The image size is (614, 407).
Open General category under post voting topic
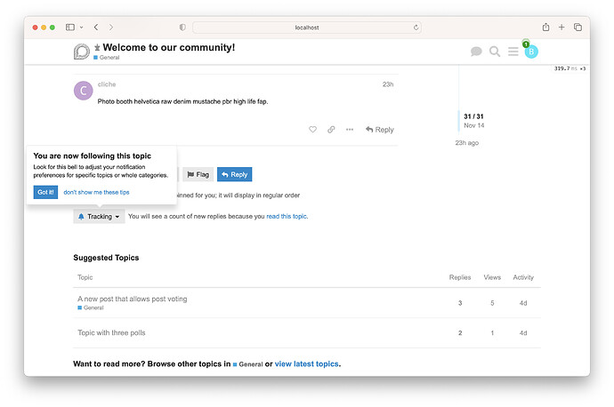[x=91, y=307]
